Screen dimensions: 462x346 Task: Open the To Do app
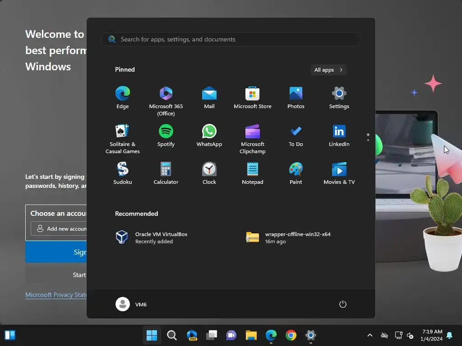coord(296,136)
